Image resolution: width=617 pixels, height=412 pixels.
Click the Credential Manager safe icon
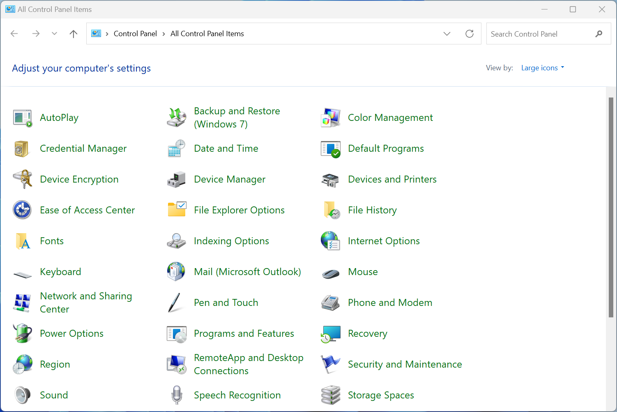point(21,148)
